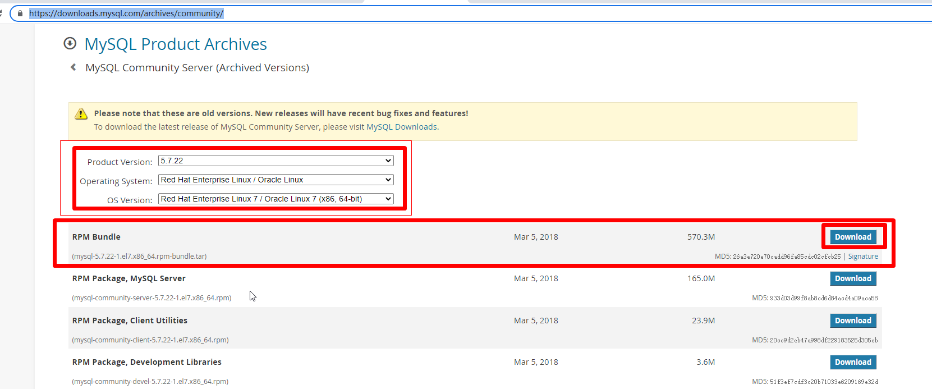Click the yellow warning triangle icon
Image resolution: width=932 pixels, height=389 pixels.
[x=81, y=114]
